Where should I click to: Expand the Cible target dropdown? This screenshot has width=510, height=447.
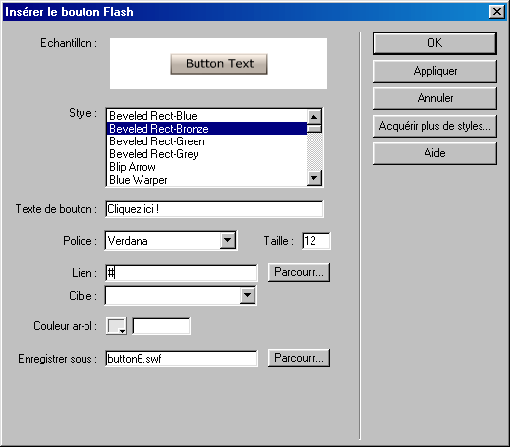(x=248, y=295)
